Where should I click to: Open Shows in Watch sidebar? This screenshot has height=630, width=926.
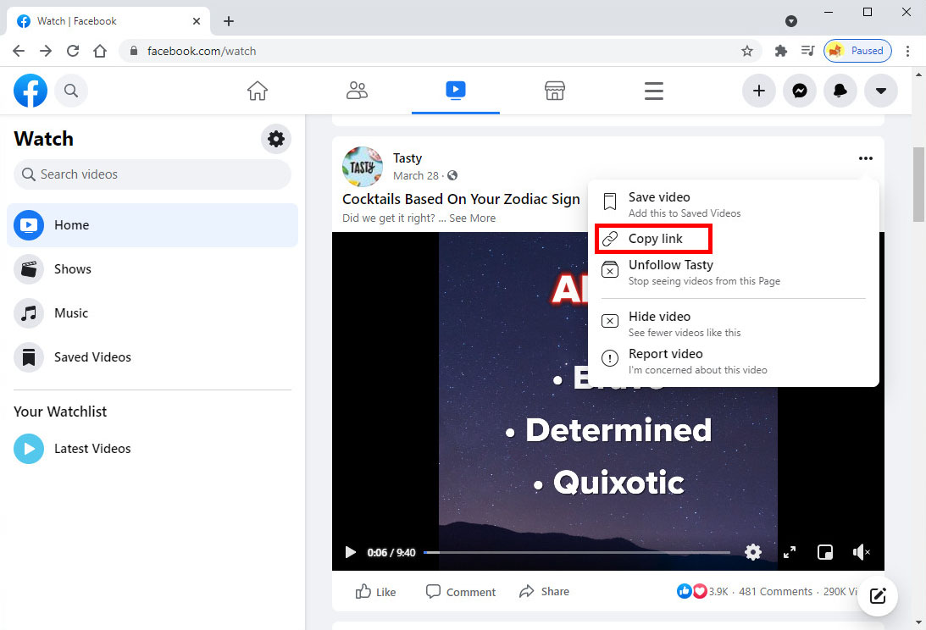(x=152, y=269)
